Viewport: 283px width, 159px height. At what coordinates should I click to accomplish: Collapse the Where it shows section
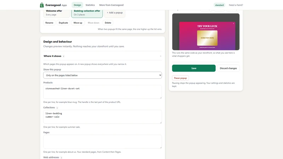tap(161, 56)
